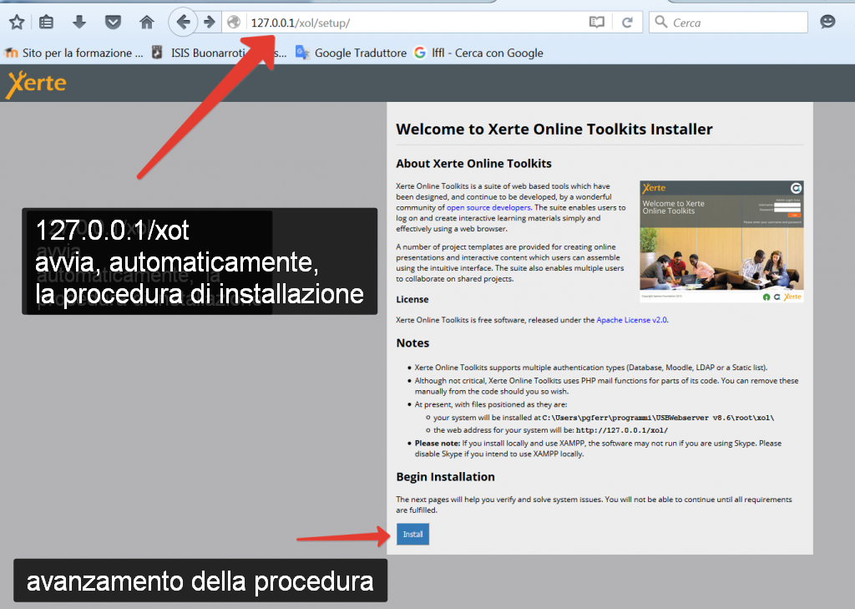
Task: Open Google Traduttore bookmark
Action: tap(352, 53)
